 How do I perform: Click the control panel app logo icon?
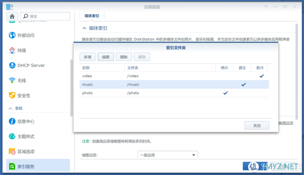coord(9,7)
